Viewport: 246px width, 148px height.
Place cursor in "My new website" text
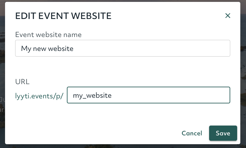(47, 49)
